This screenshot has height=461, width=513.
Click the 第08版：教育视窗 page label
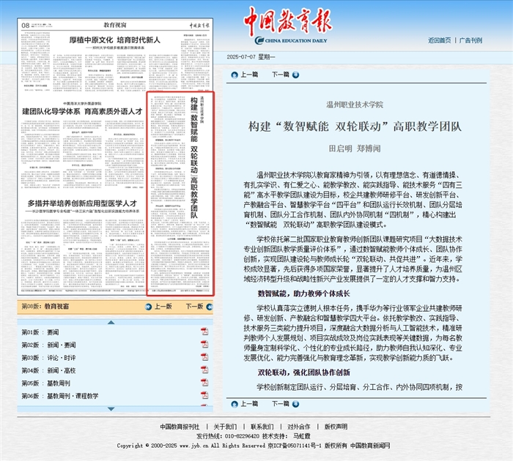(45, 307)
